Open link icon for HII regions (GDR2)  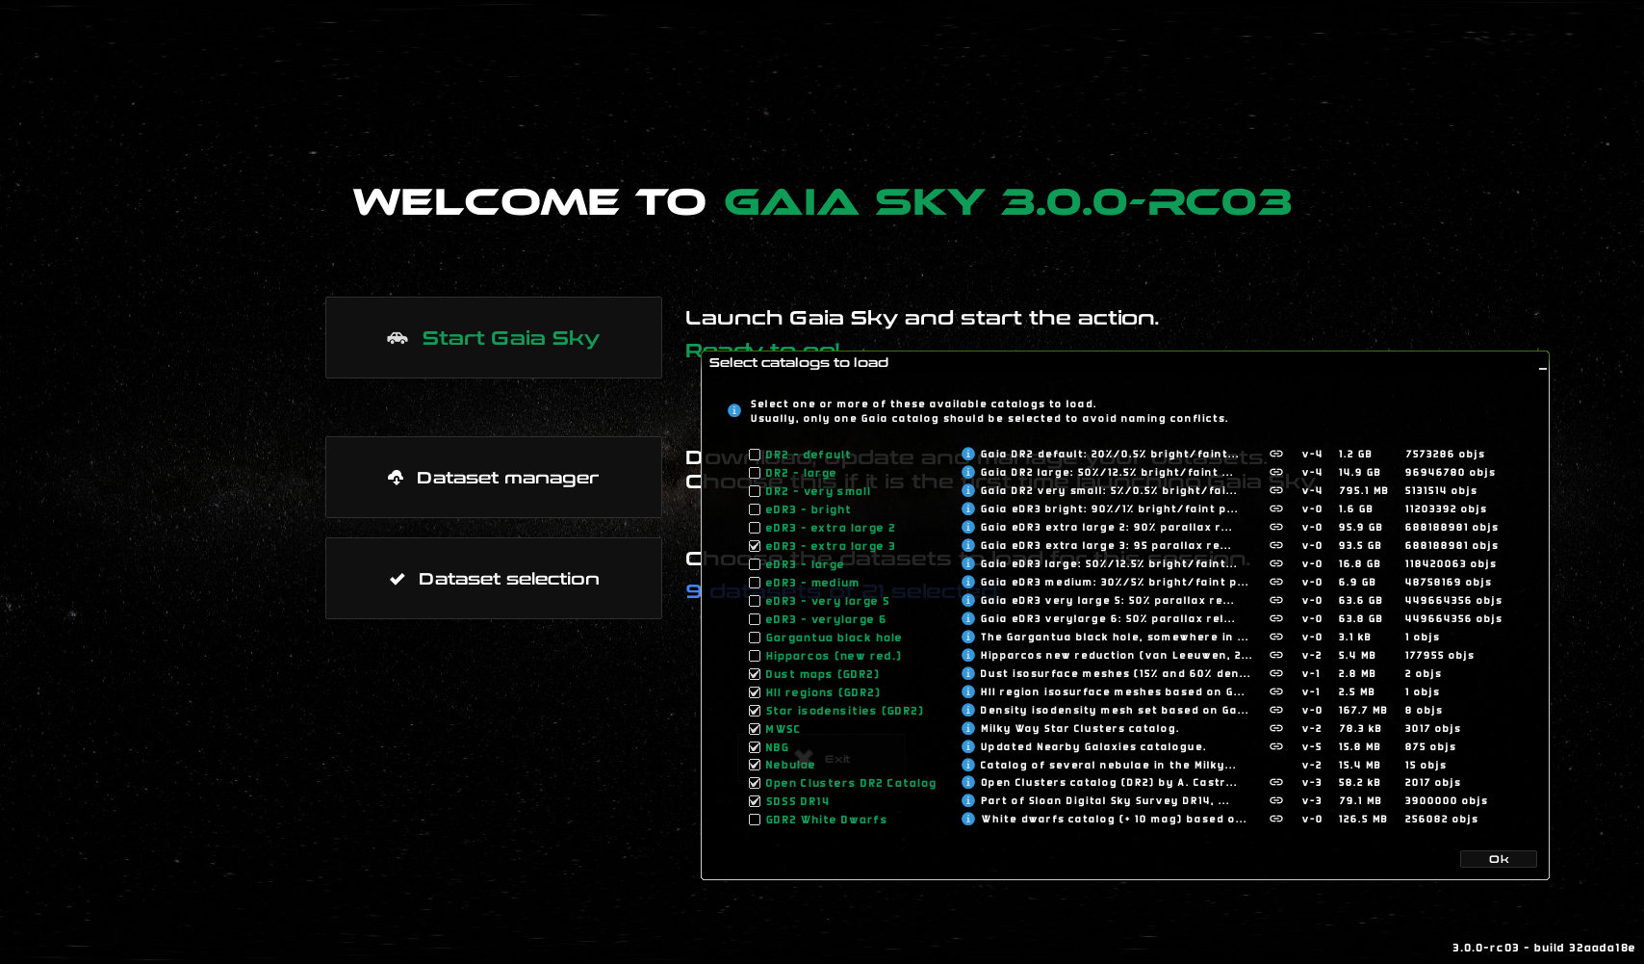pyautogui.click(x=1276, y=691)
